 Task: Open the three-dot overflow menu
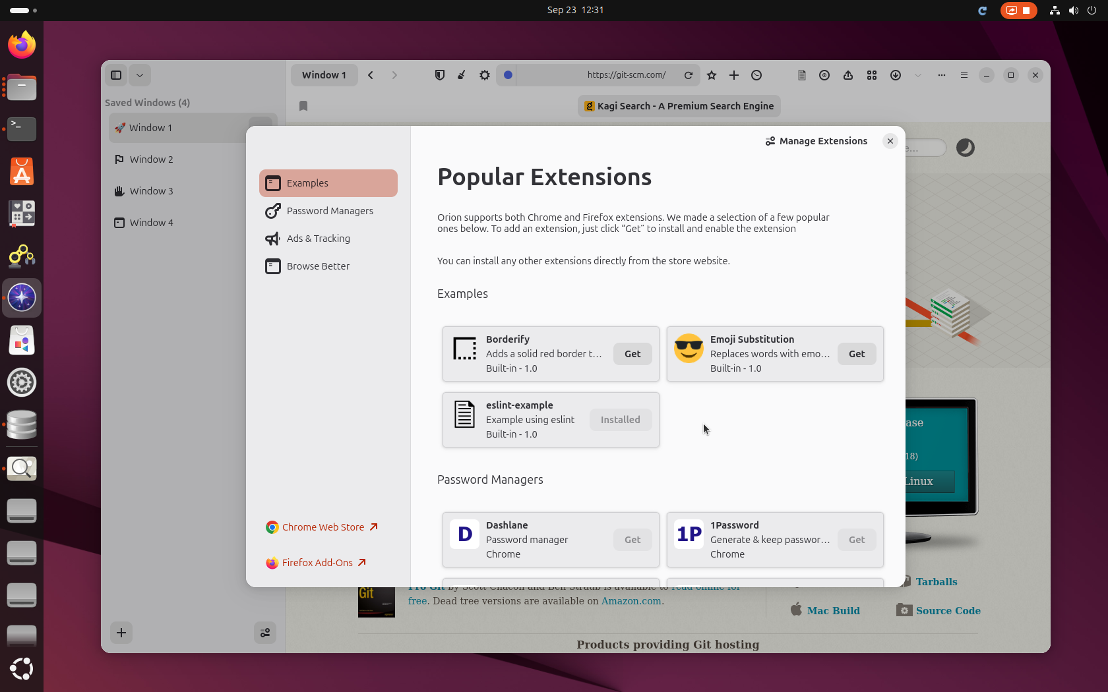click(x=942, y=75)
